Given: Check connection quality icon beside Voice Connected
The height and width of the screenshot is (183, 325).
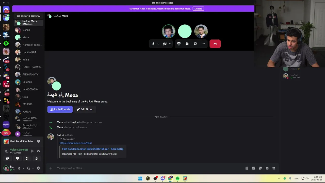Looking at the screenshot, I should tap(6, 151).
